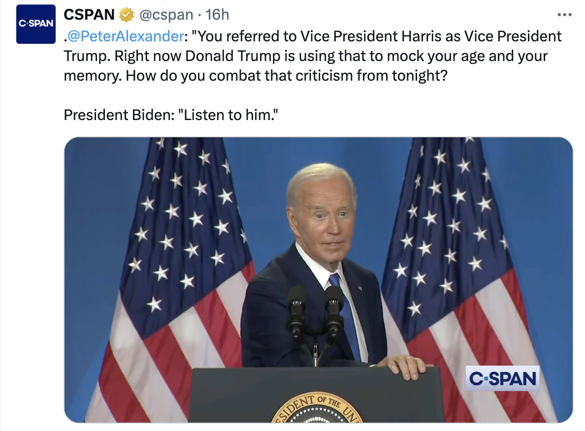Open the more options ellipsis menu

tap(564, 14)
